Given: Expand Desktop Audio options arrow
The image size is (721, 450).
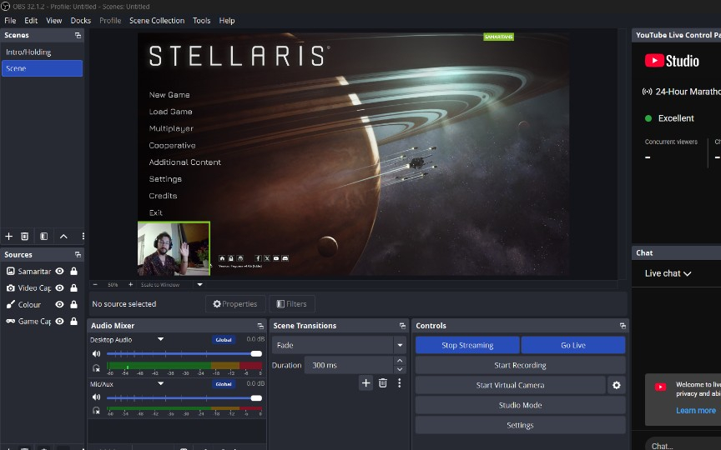Looking at the screenshot, I should [x=160, y=339].
